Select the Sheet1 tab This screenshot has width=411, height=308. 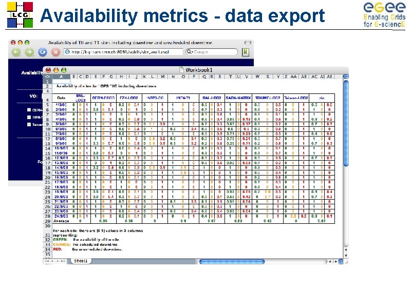(81, 261)
